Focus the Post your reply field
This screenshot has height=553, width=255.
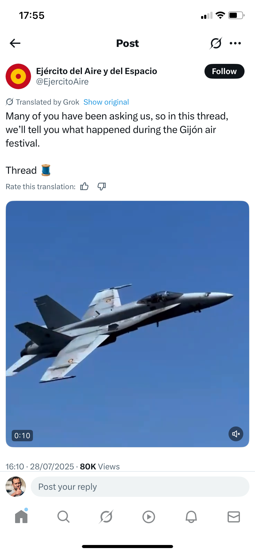pyautogui.click(x=140, y=487)
